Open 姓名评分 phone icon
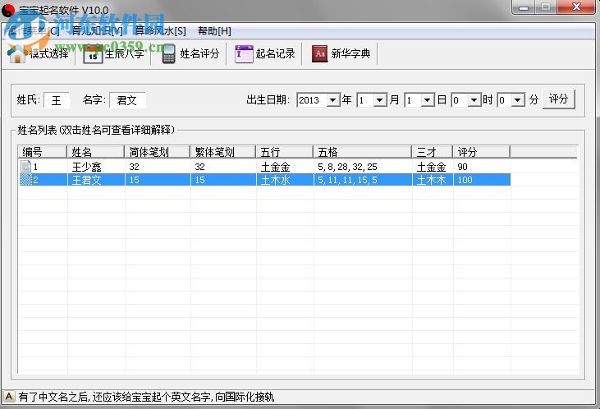The image size is (600, 409). (x=168, y=53)
